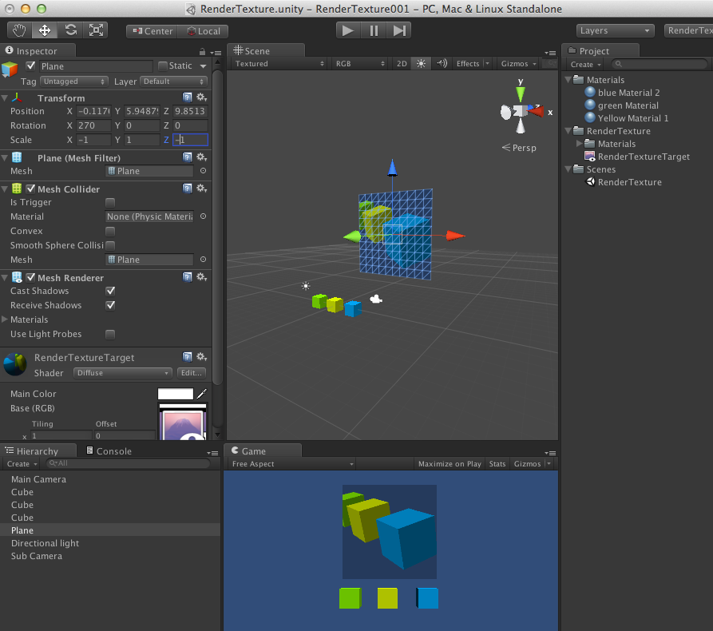Open Transform component gear settings
Viewport: 713px width, 631px height.
coord(201,97)
